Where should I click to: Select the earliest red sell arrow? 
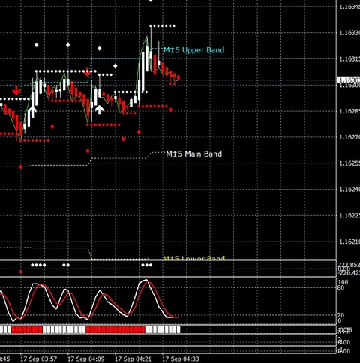[x=16, y=91]
